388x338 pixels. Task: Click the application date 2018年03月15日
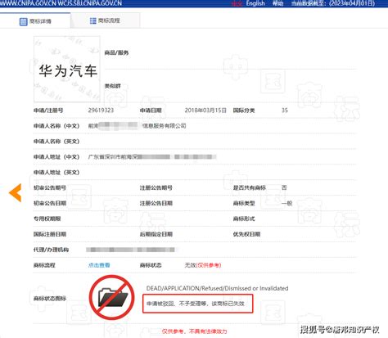(205, 110)
